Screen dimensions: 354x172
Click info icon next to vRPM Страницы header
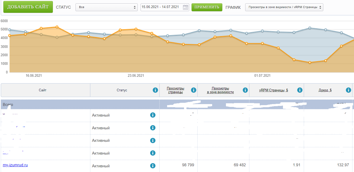[x=300, y=90]
